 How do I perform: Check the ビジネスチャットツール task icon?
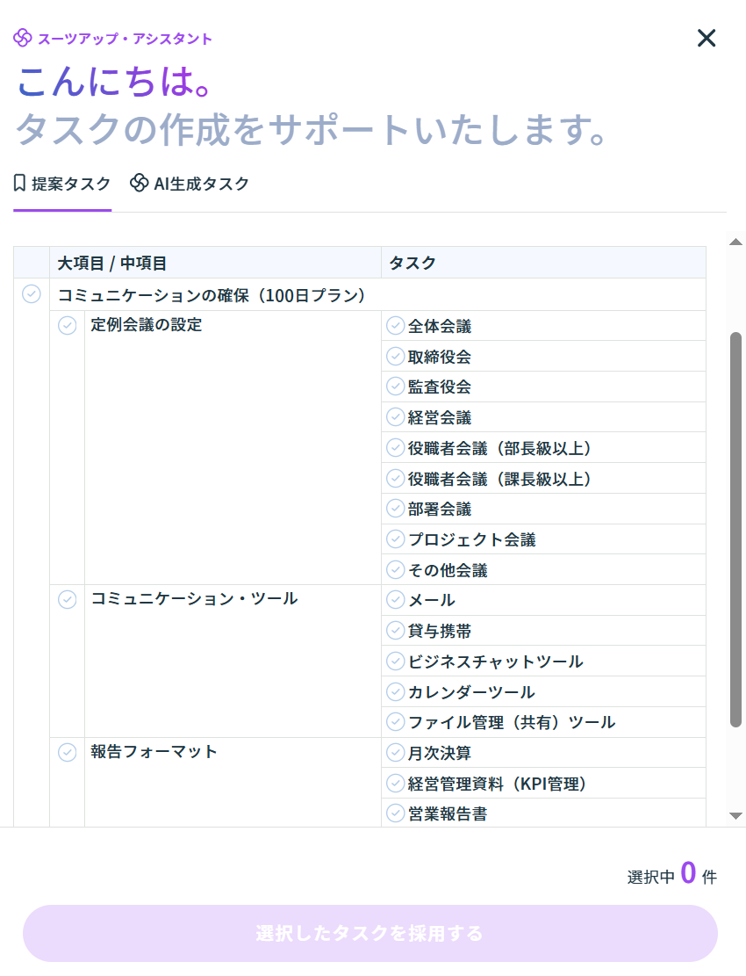pos(396,662)
